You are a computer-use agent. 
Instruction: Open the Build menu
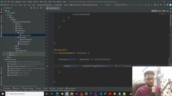pyautogui.click(x=41, y=2)
